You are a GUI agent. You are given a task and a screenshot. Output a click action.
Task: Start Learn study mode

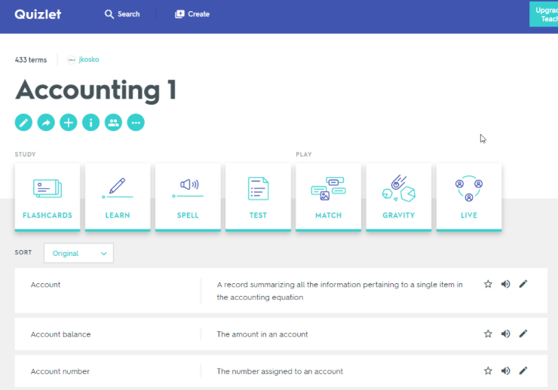[118, 197]
